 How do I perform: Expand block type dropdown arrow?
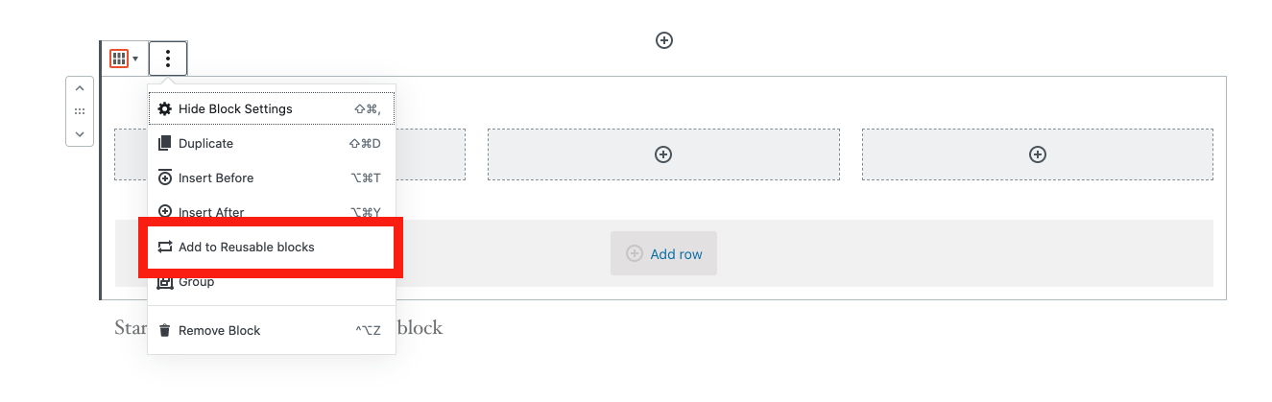click(135, 59)
